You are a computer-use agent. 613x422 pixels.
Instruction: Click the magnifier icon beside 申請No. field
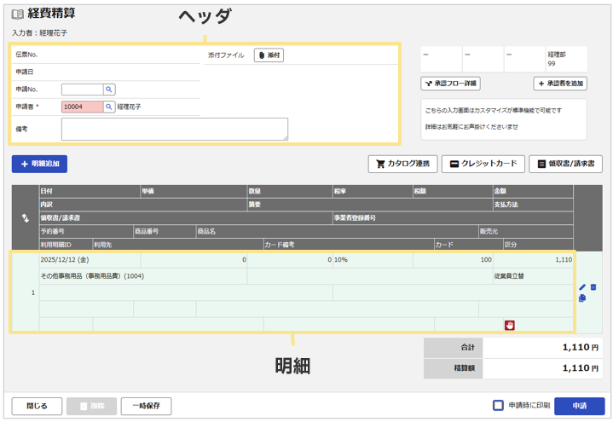click(x=109, y=90)
